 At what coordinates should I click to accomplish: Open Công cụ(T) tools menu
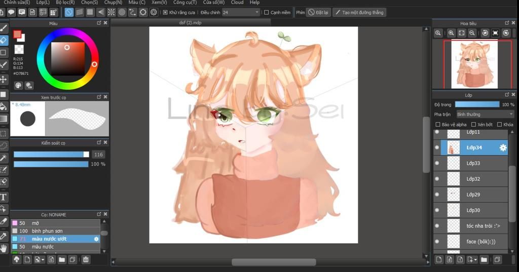(x=184, y=3)
